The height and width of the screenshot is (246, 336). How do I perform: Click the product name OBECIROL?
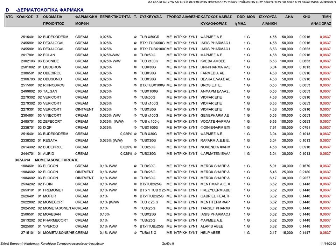pyautogui.click(x=52, y=73)
